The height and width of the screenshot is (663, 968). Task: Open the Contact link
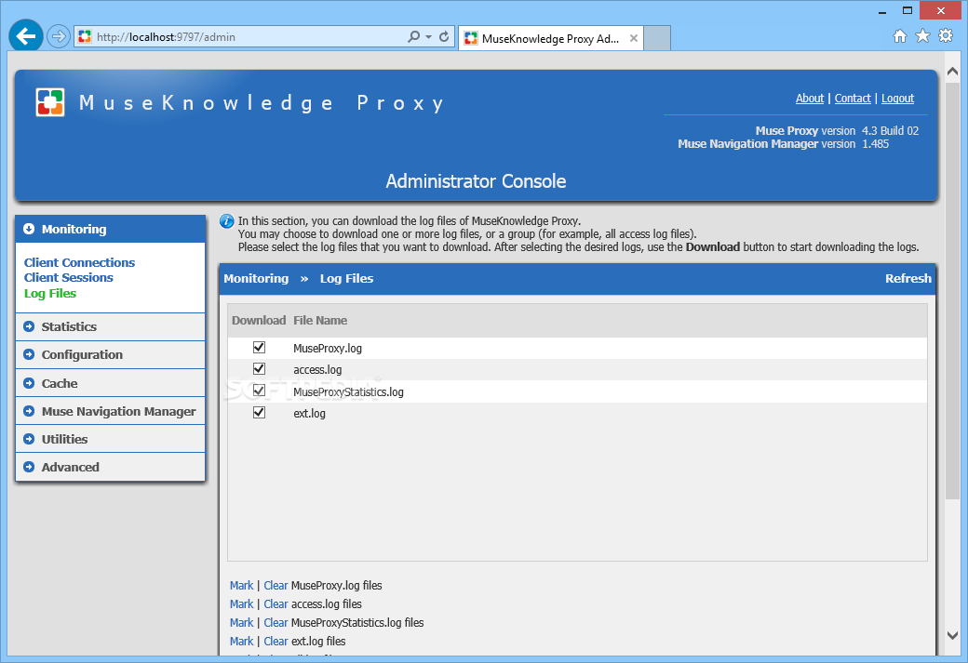(x=853, y=98)
